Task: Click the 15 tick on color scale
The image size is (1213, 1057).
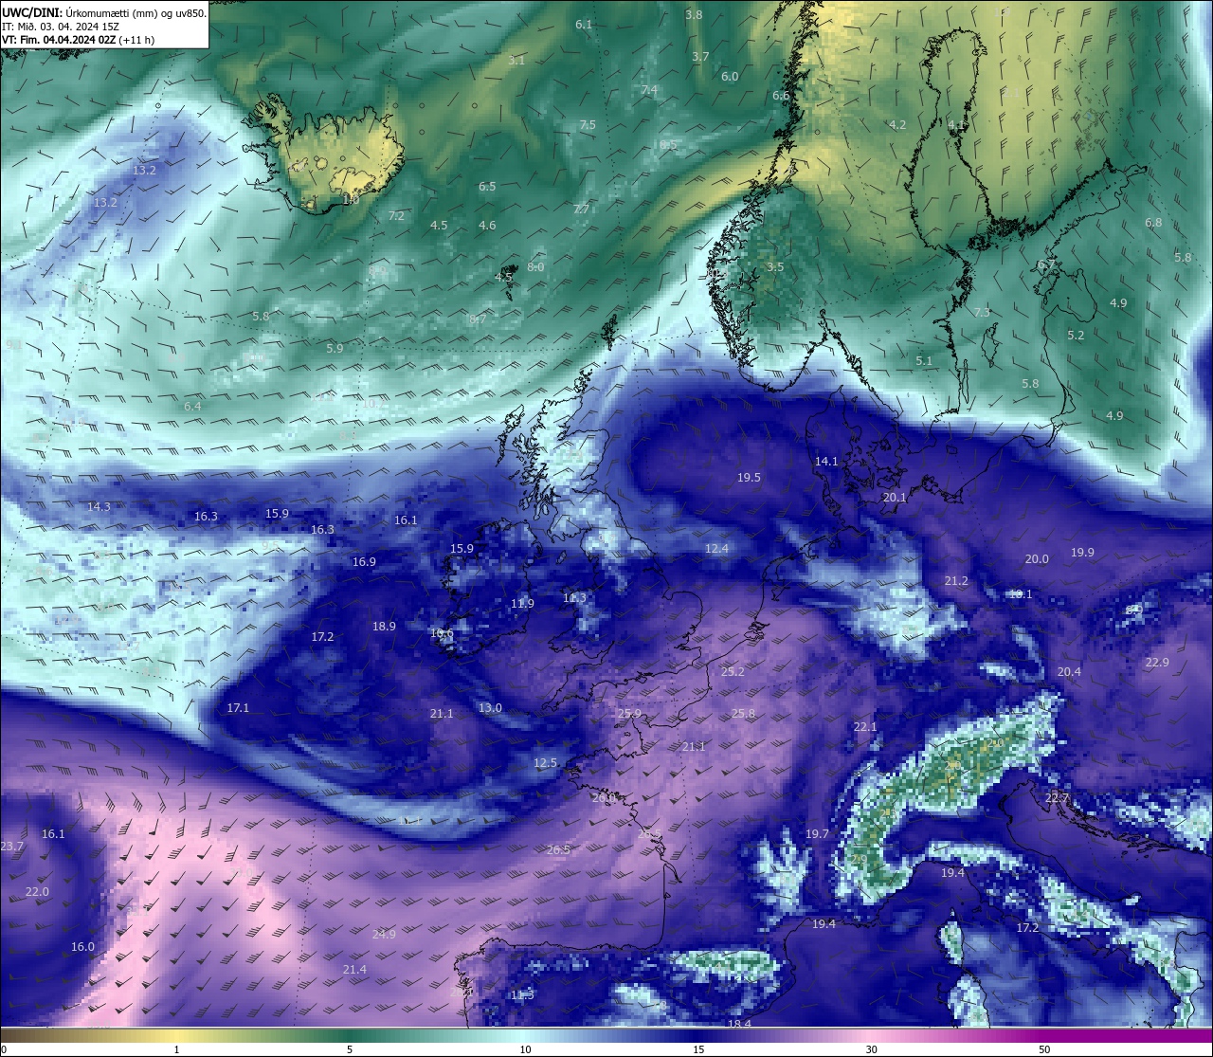Action: point(698,1049)
